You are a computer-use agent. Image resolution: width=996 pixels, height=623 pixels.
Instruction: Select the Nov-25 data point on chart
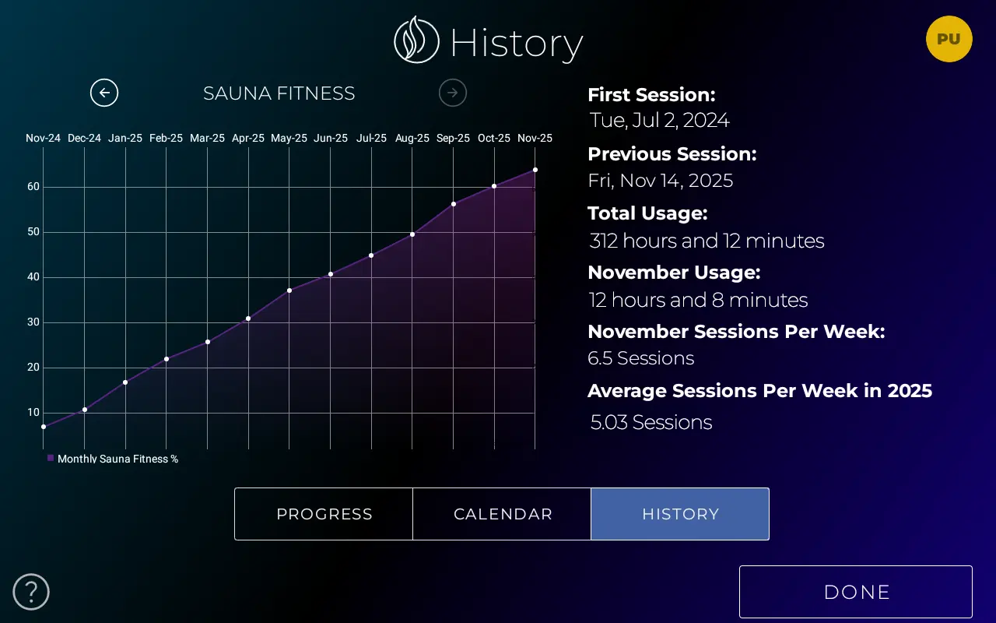click(535, 170)
